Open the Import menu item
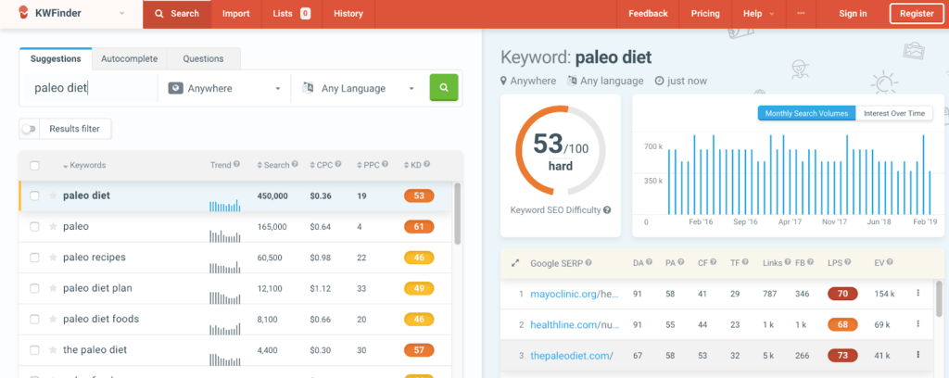949x378 pixels. pyautogui.click(x=236, y=13)
